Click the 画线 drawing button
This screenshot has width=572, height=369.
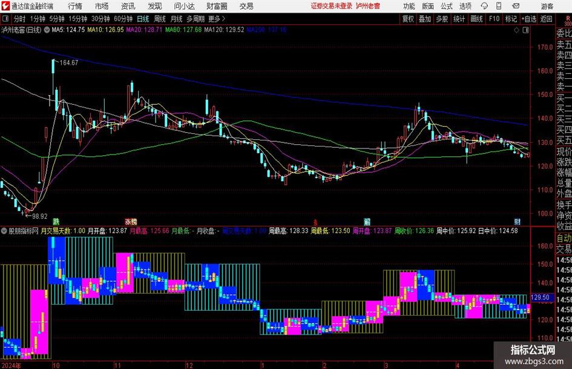pyautogui.click(x=476, y=19)
